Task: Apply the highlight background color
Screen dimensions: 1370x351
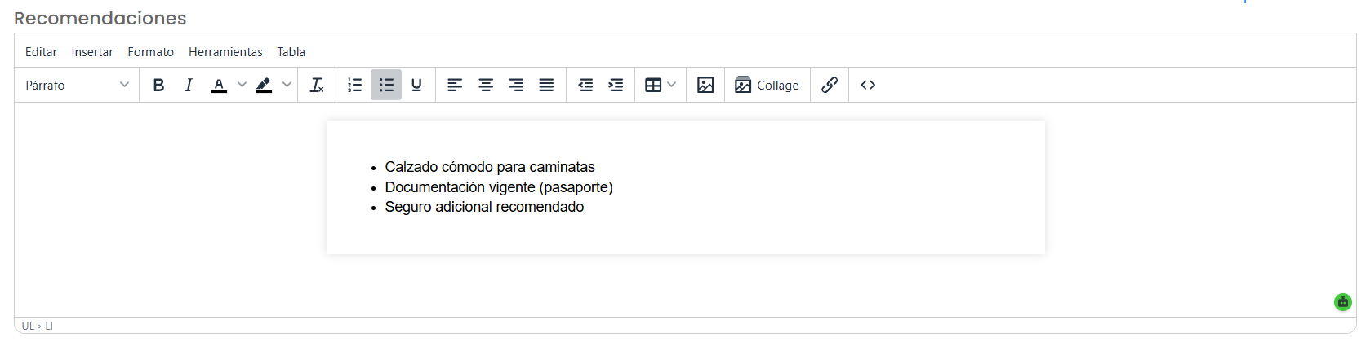Action: pyautogui.click(x=264, y=85)
